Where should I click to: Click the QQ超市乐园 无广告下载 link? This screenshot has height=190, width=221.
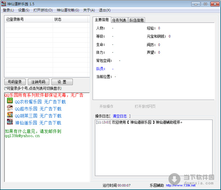point(38,109)
